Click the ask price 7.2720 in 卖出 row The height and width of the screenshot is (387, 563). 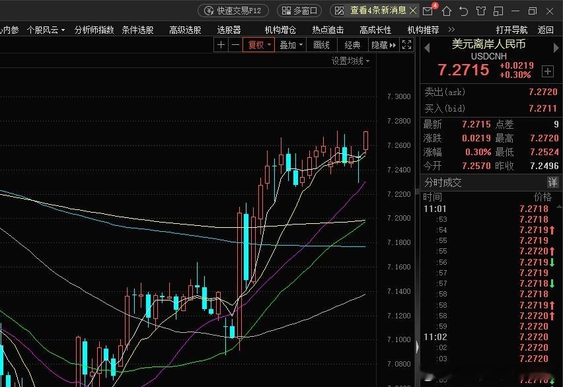click(543, 92)
